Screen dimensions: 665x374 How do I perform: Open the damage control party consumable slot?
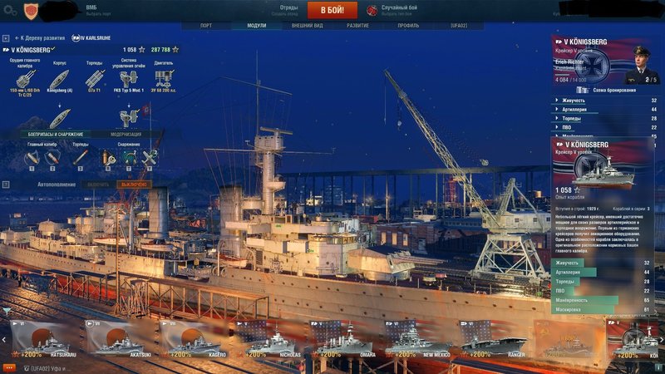[x=108, y=159]
